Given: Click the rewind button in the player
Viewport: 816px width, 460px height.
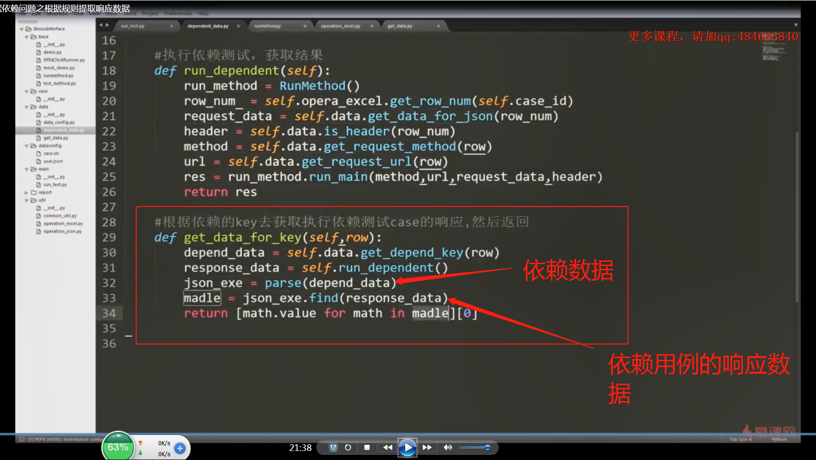Looking at the screenshot, I should pos(388,447).
